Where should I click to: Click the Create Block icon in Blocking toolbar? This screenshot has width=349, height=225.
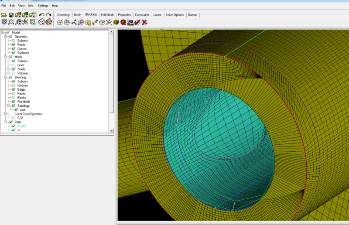60,22
